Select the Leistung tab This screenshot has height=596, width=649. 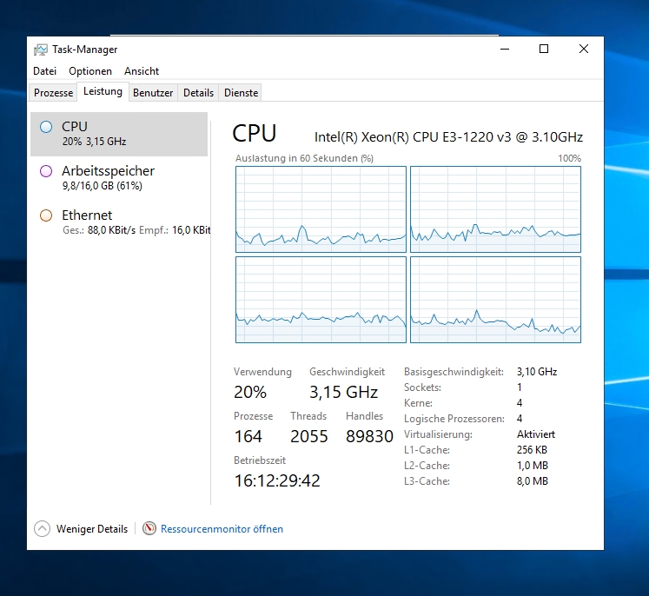click(103, 91)
